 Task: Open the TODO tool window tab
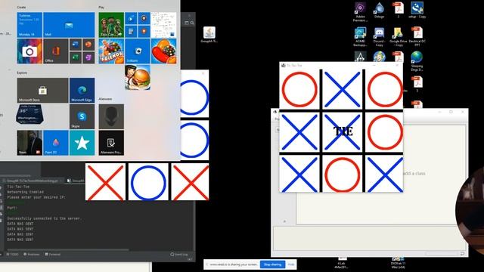(12, 255)
